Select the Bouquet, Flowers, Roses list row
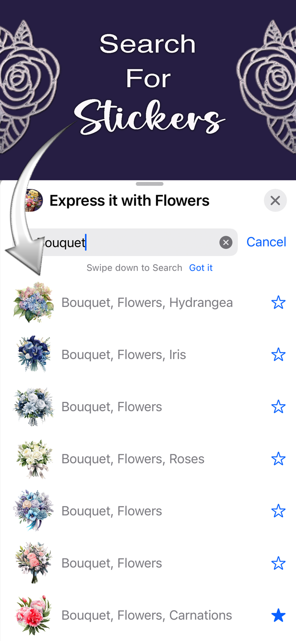The height and width of the screenshot is (641, 296). click(x=133, y=459)
